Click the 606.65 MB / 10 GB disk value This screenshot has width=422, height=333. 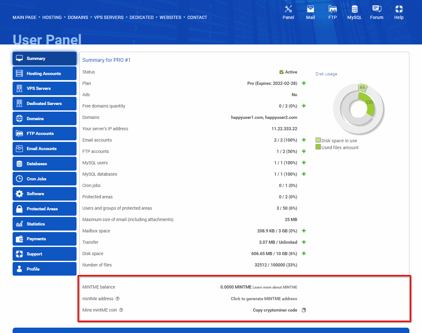point(274,254)
